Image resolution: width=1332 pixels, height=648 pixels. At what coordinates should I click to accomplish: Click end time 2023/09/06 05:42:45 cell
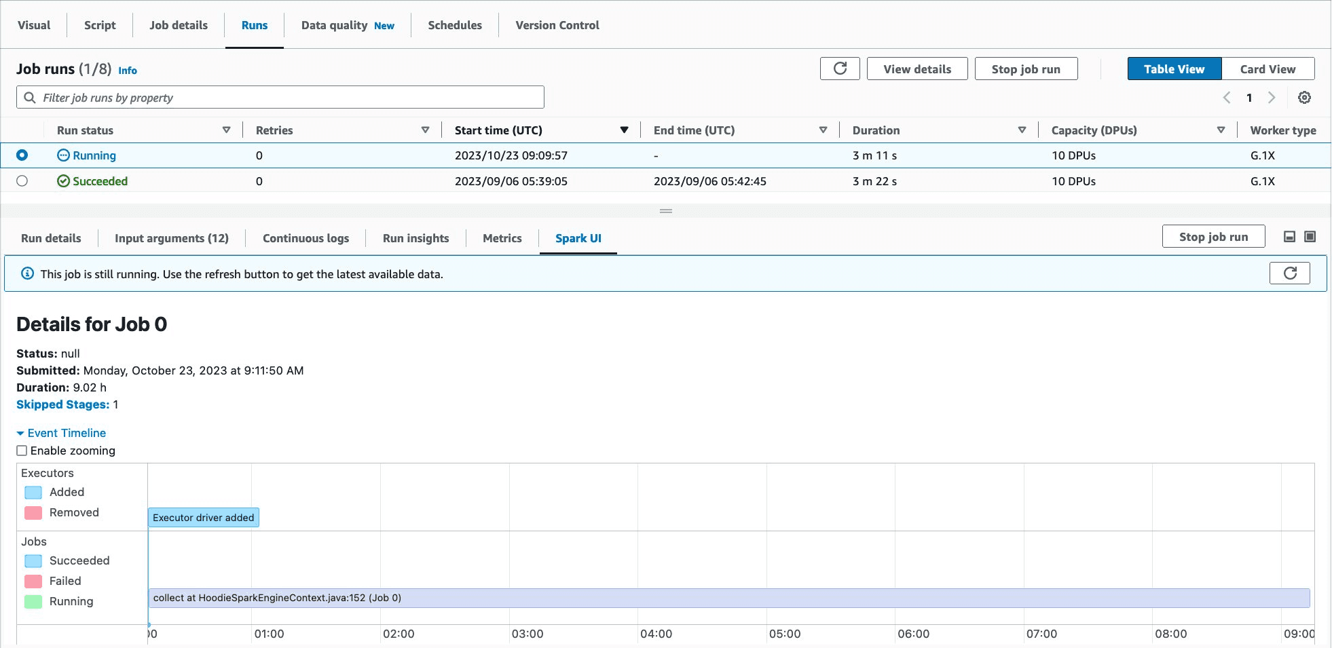pos(710,181)
